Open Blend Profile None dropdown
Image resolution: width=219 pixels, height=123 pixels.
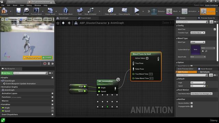(198, 57)
